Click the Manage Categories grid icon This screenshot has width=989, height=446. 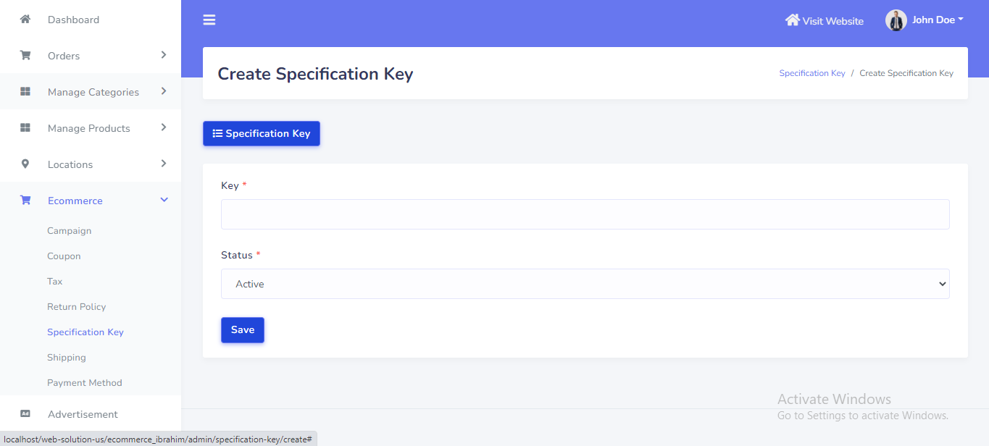tap(25, 92)
